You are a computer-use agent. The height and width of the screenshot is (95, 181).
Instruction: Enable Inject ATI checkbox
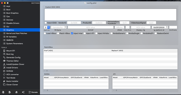tap(85, 33)
